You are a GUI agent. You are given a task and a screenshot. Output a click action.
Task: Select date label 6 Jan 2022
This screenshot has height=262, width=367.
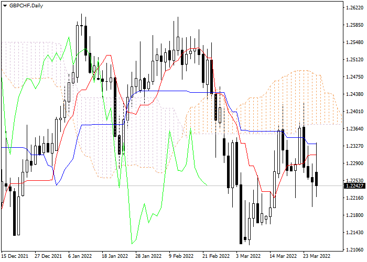coord(80,256)
